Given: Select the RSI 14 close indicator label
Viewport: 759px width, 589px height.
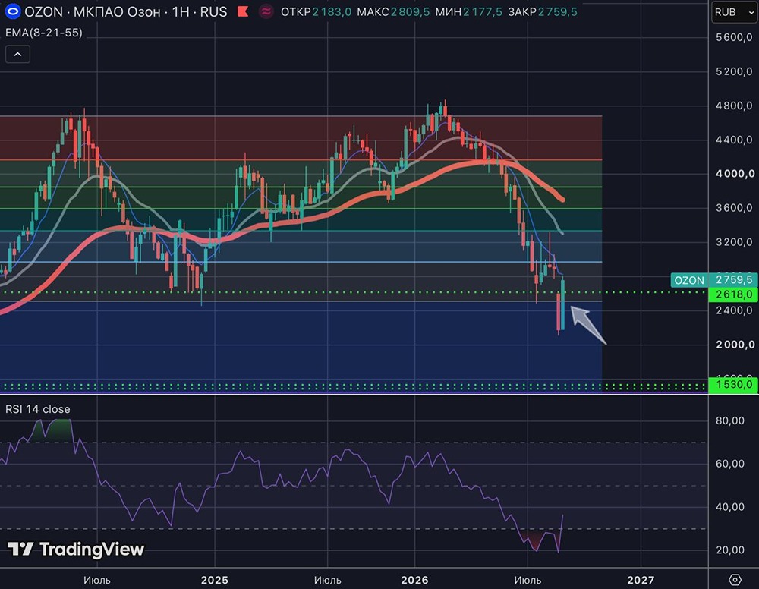Looking at the screenshot, I should (x=38, y=409).
